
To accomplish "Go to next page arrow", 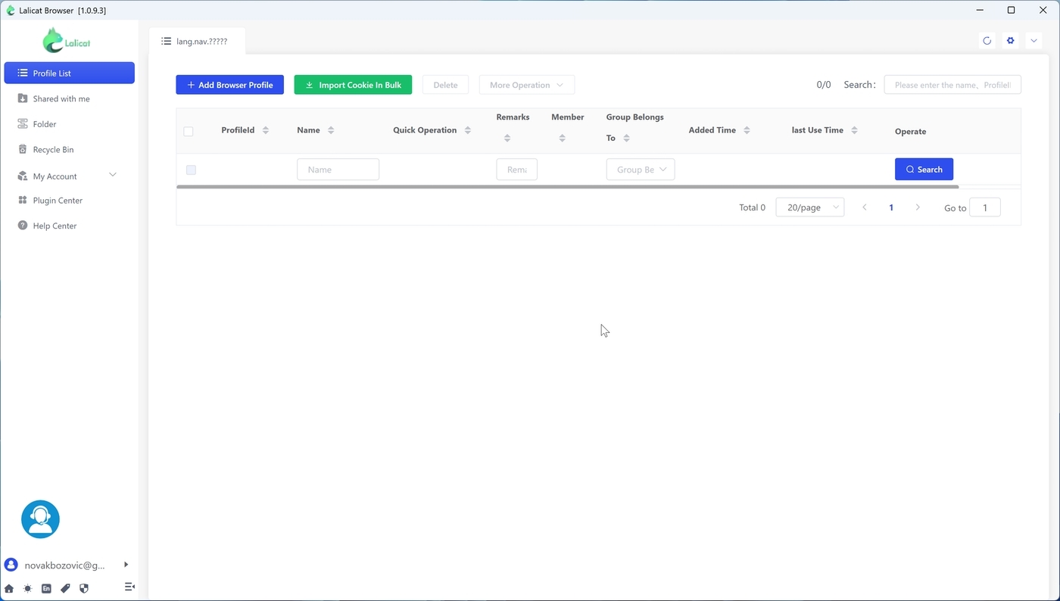I will pos(918,207).
